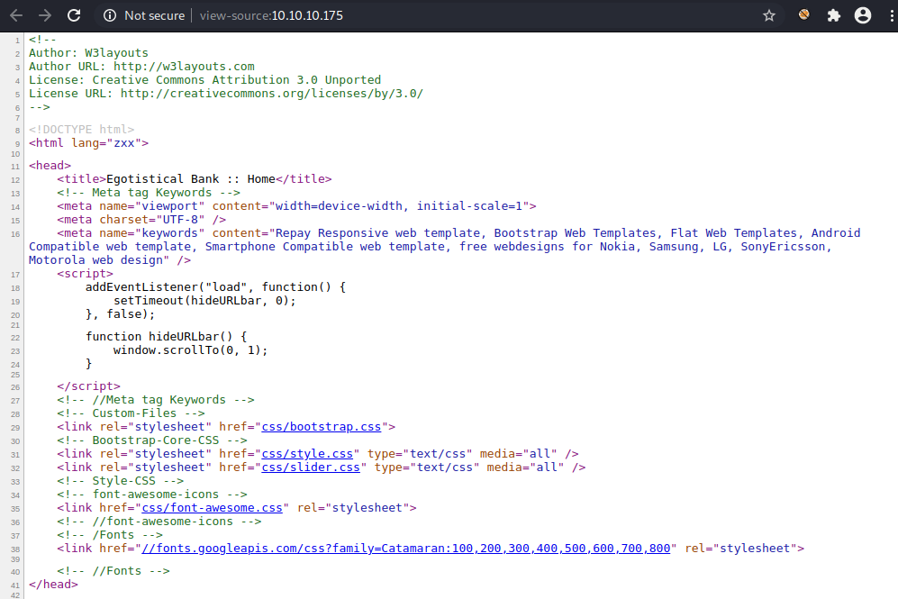The height and width of the screenshot is (599, 898).
Task: Go back to the previous page
Action: [x=16, y=15]
